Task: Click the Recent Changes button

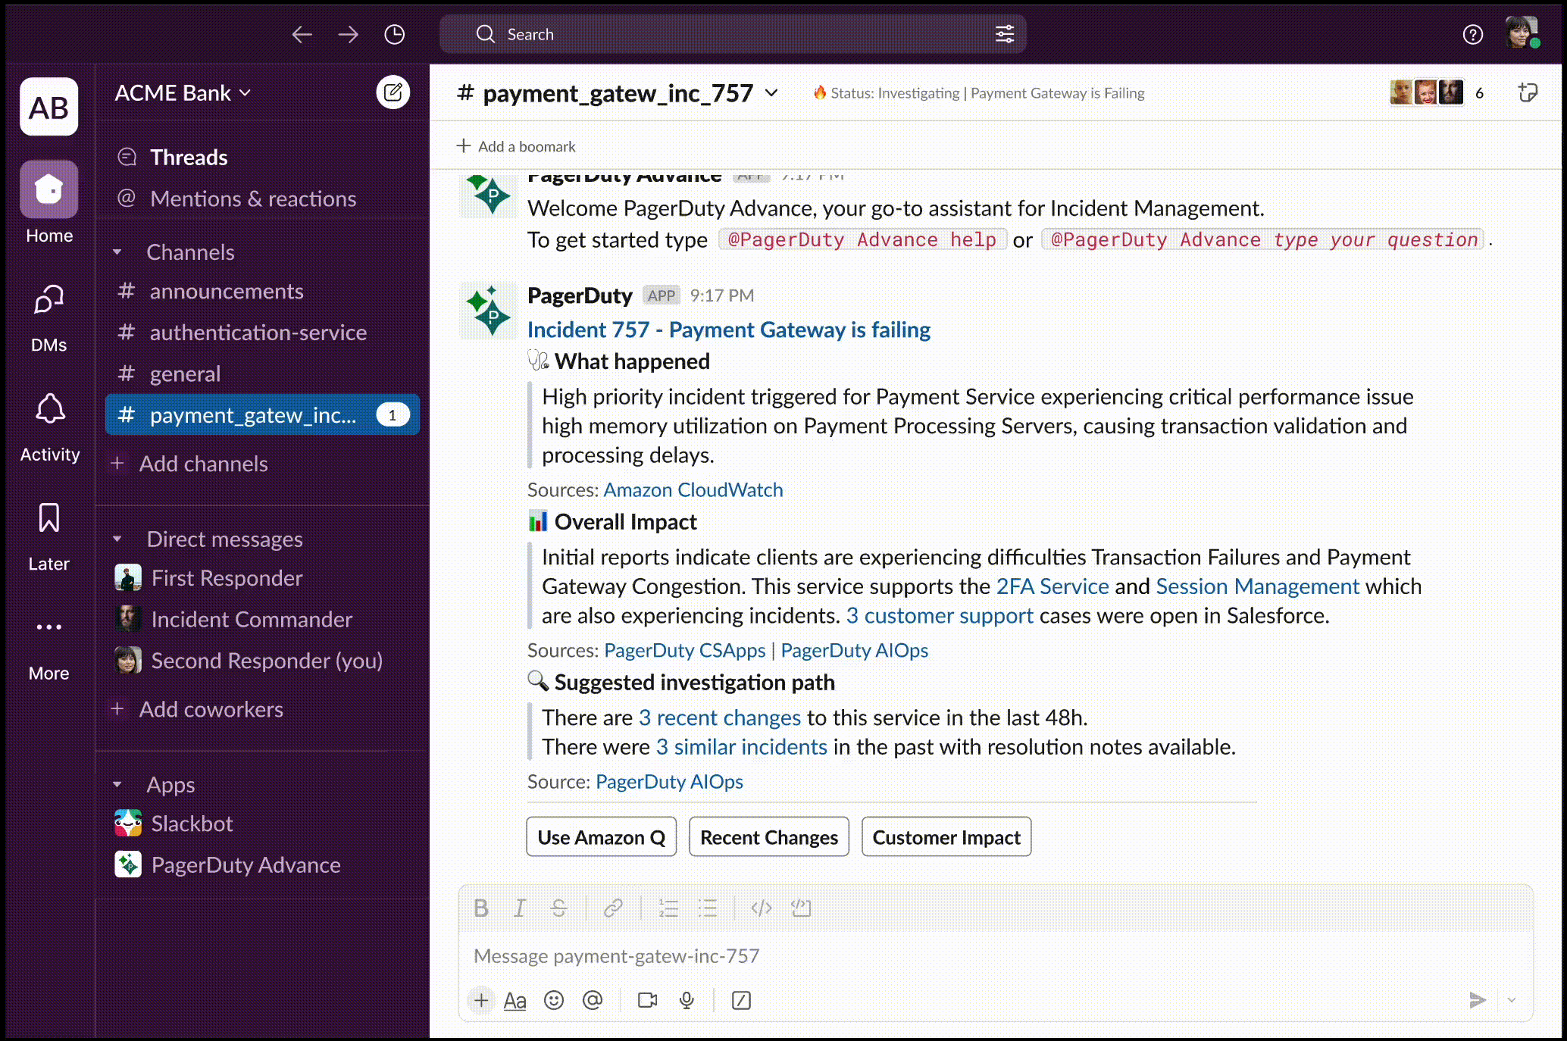Action: (x=768, y=836)
